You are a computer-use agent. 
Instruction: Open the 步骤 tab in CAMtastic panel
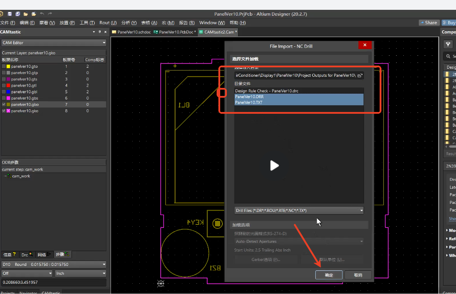[63, 254]
